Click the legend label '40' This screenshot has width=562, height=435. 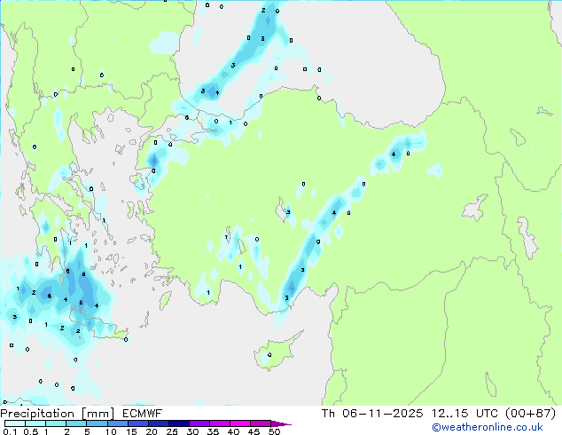coord(233,431)
